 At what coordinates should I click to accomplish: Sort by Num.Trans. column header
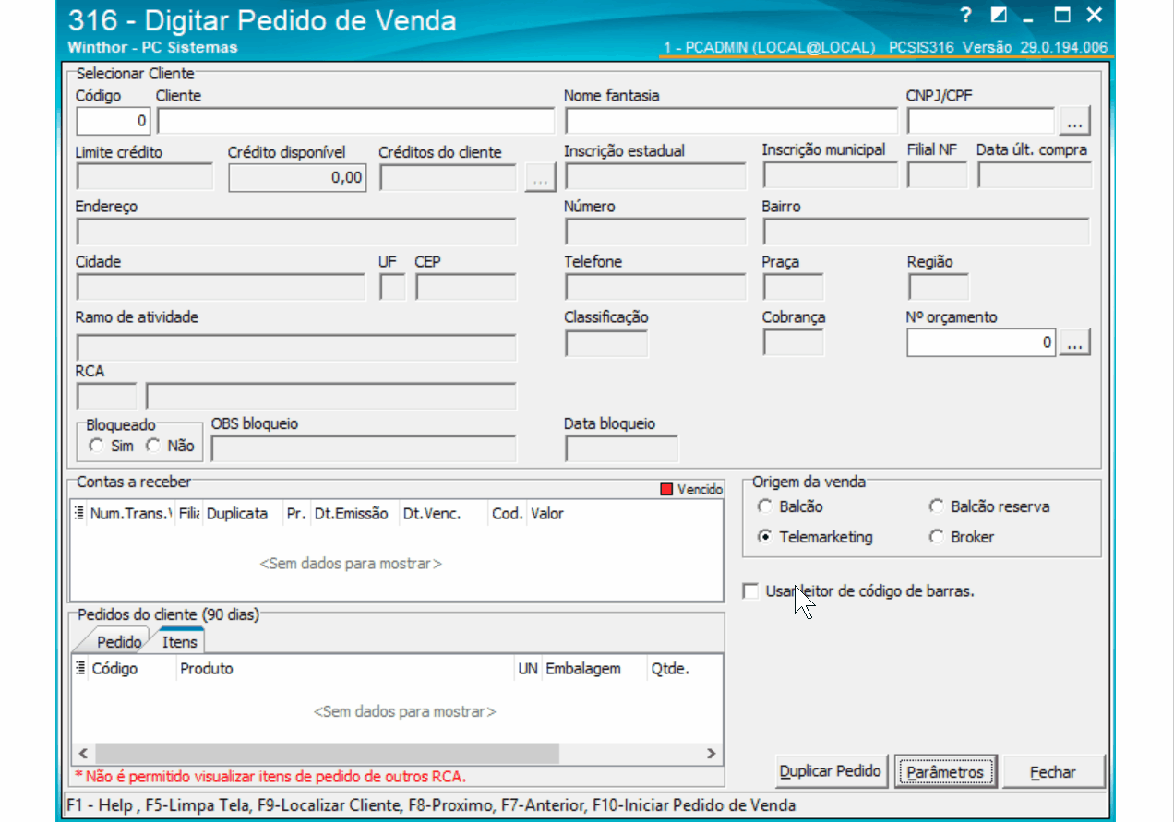[131, 514]
